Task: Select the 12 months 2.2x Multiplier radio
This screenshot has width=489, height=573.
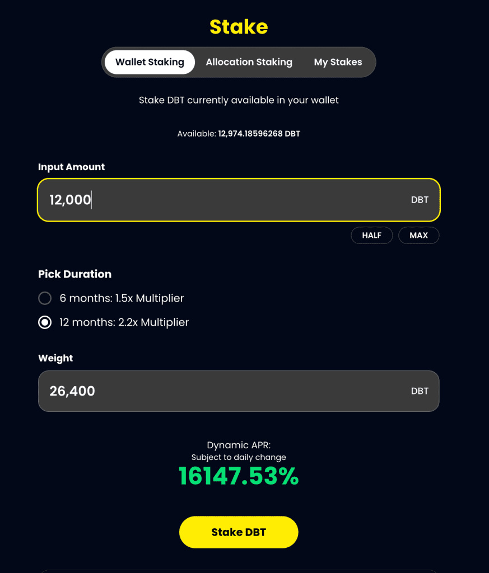Action: (45, 322)
